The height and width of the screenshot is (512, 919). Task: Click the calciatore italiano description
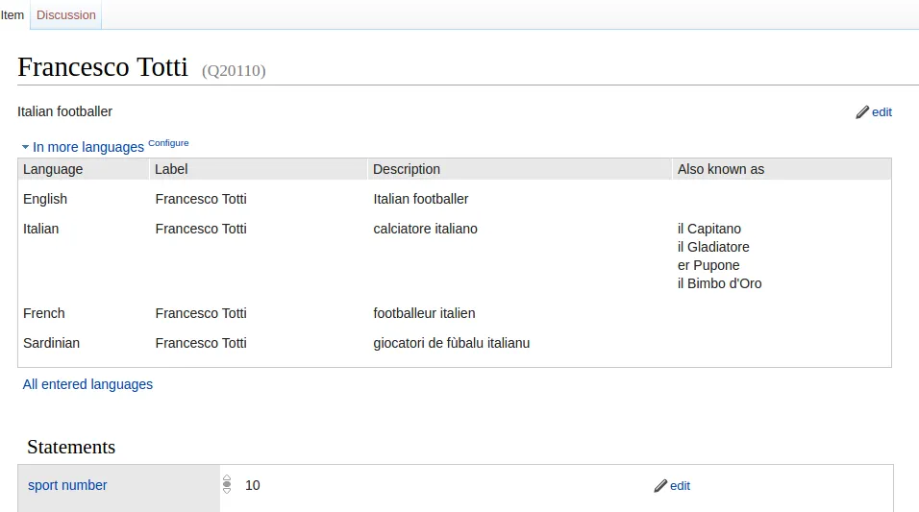click(x=426, y=229)
